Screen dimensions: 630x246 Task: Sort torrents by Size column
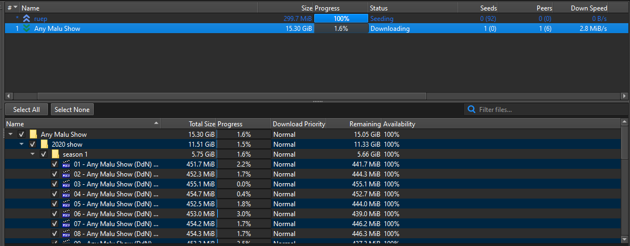(285, 8)
